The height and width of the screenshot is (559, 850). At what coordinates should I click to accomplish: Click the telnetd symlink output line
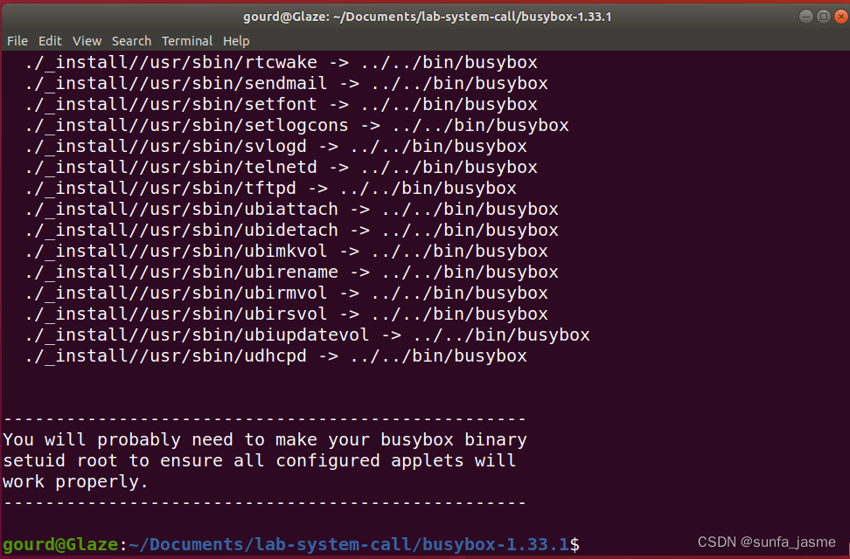pos(281,168)
